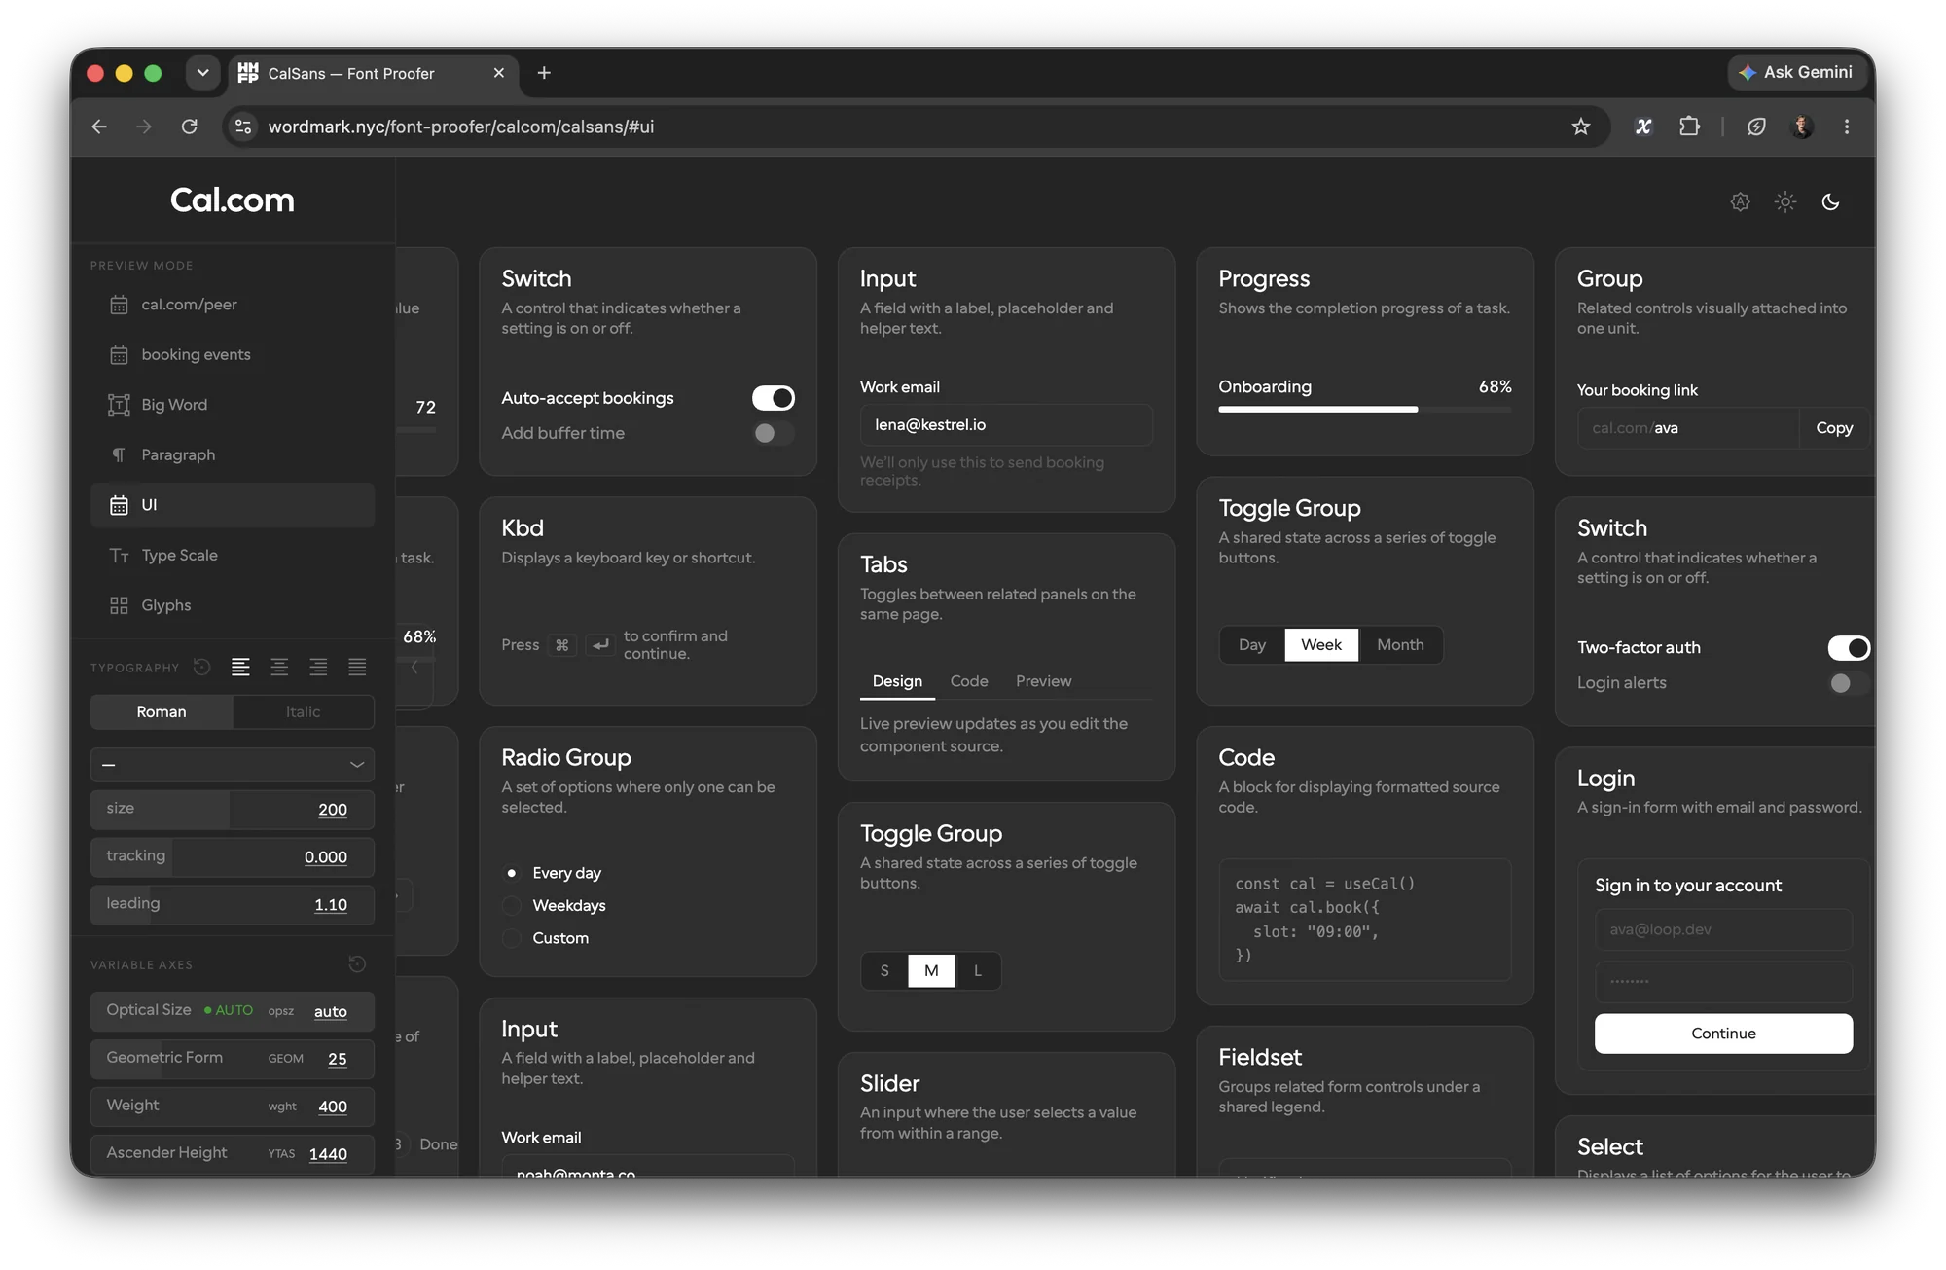Select size L in Toggle Group
1946x1270 pixels.
[978, 971]
